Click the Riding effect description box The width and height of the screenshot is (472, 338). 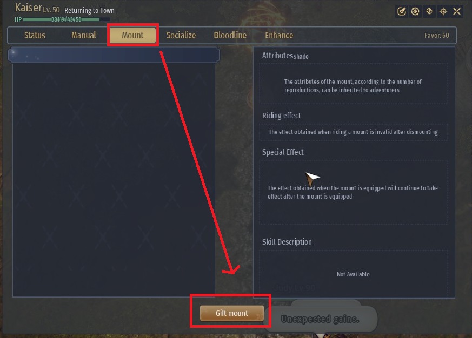coord(354,132)
